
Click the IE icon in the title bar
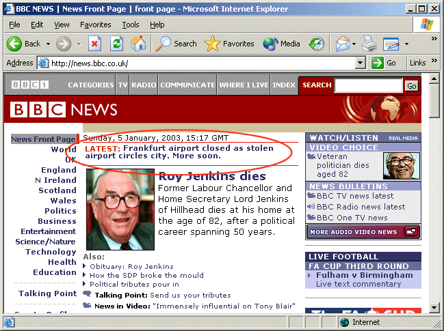click(9, 9)
